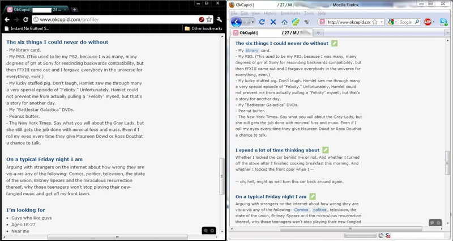The width and height of the screenshot is (453, 241).
Task: Open Firefox's back/forward history dropdown arrow
Action: pos(253,22)
